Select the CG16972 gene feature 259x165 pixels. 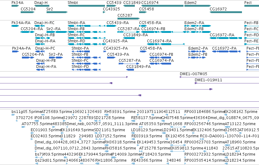pyautogui.click(x=226, y=12)
